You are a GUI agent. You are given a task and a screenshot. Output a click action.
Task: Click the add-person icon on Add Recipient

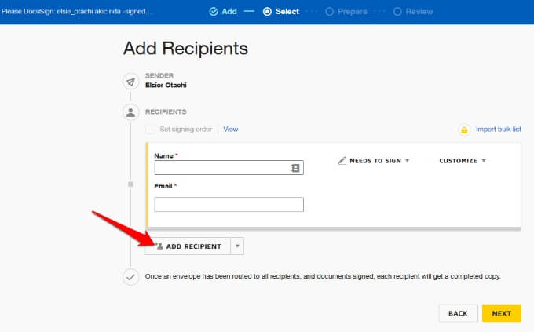pyautogui.click(x=159, y=246)
